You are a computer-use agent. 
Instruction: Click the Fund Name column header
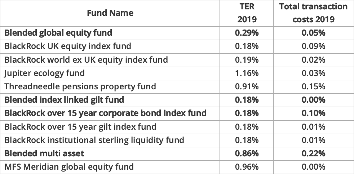coord(110,13)
